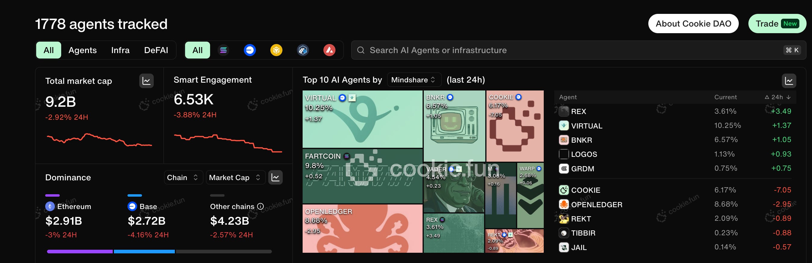Click the BNKR treemap tile

coord(454,126)
